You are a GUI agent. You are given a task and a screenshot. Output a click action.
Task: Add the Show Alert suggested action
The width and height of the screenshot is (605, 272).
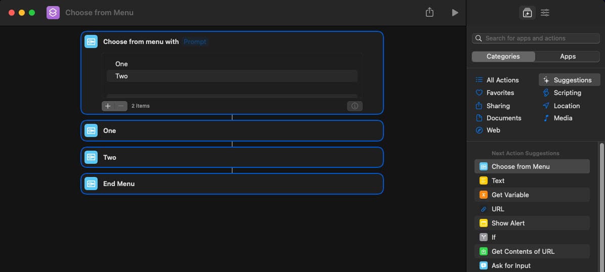532,223
